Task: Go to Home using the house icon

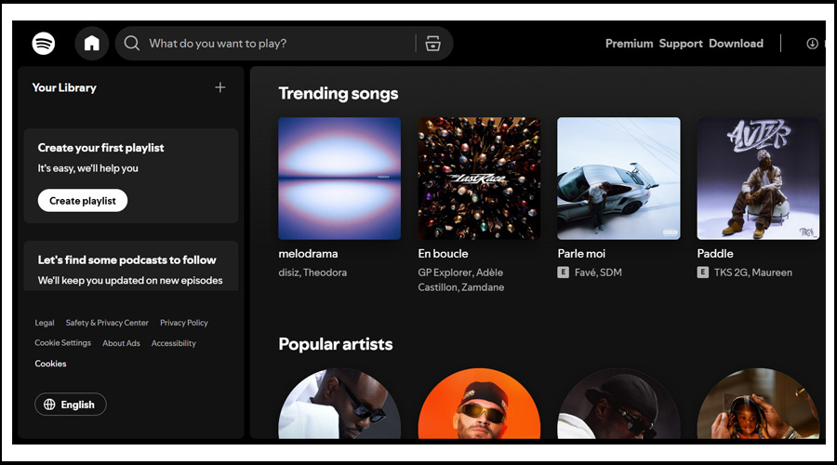Action: coord(91,44)
